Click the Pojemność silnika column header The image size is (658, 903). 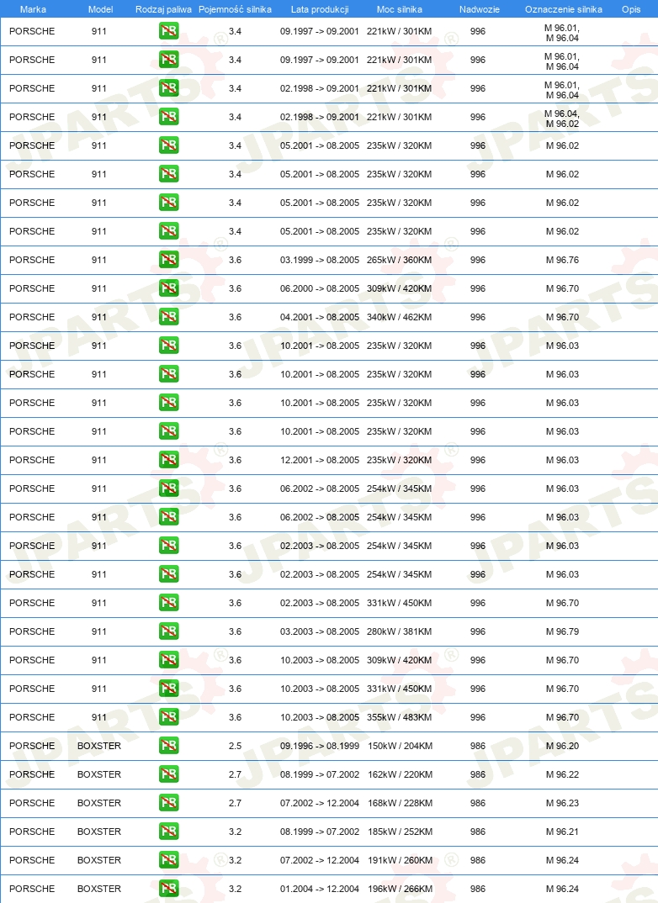pyautogui.click(x=235, y=9)
